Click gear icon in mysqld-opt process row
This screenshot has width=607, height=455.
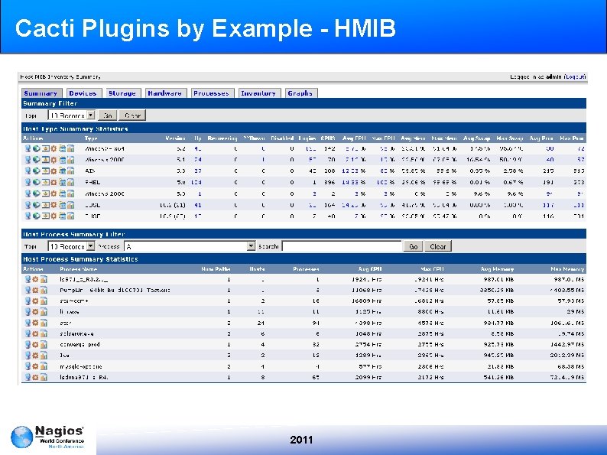(35, 366)
